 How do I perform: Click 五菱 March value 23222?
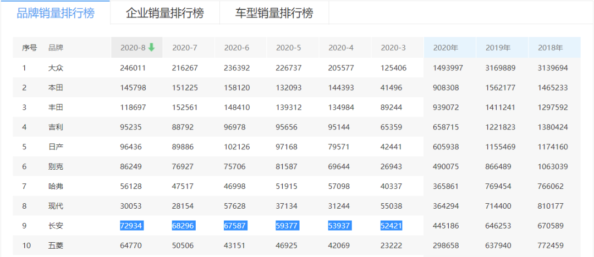click(x=392, y=245)
